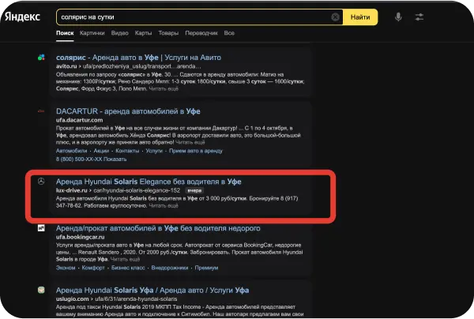The image size is (474, 319).
Task: Clear the search query with the X icon
Action: point(335,17)
